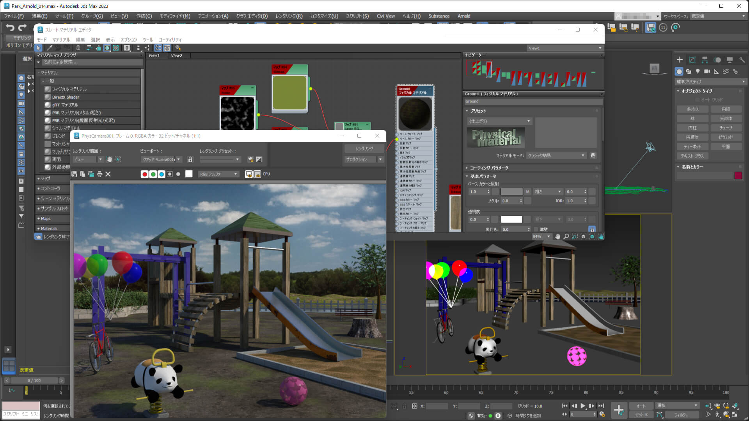Open the RGB アルファ channel dropdown

click(x=218, y=174)
